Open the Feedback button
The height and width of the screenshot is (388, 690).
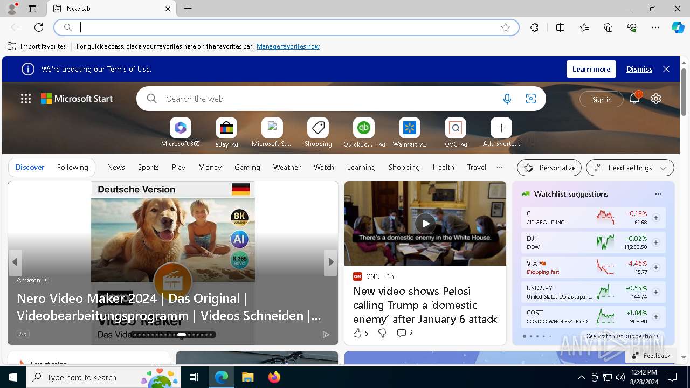[651, 356]
